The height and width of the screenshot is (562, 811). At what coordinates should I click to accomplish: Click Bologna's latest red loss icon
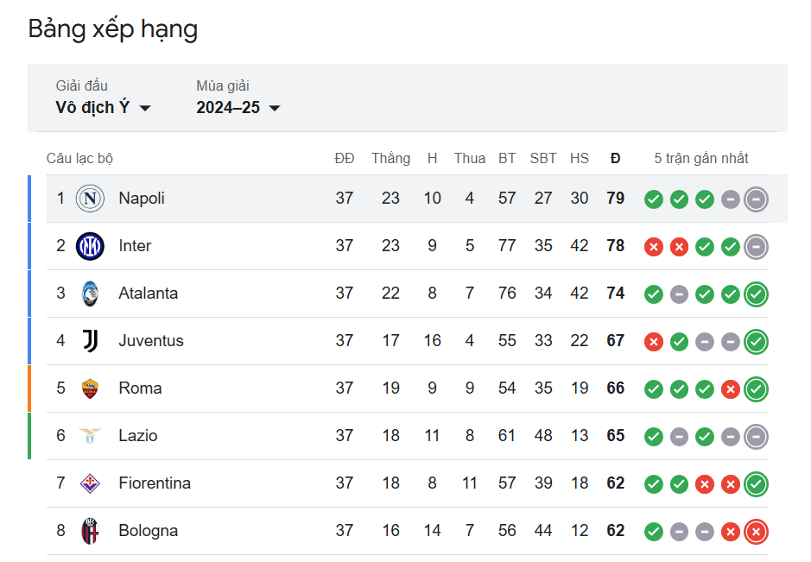click(757, 532)
